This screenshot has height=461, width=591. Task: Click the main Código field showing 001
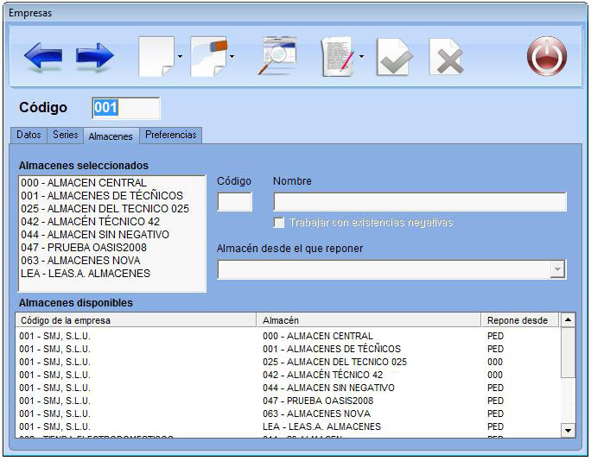126,108
